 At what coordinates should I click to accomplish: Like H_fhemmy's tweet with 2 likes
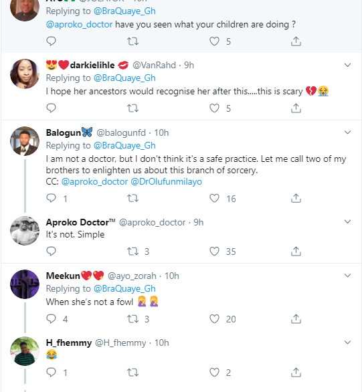pos(214,372)
